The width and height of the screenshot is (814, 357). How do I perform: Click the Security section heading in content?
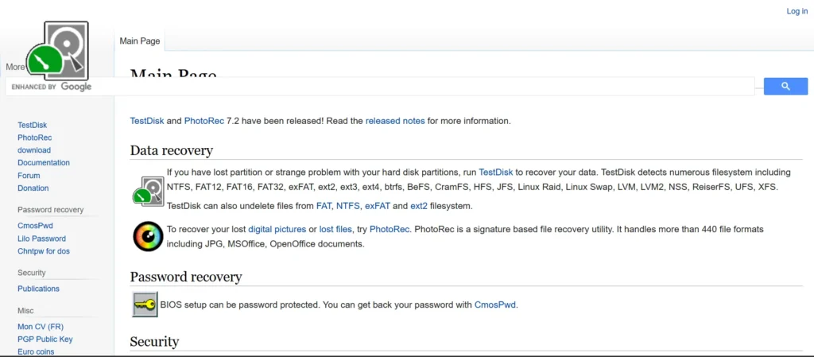[154, 341]
